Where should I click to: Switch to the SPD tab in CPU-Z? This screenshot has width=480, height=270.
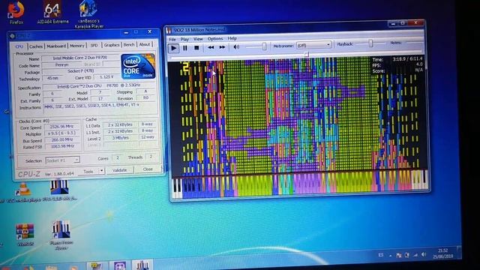click(x=94, y=45)
